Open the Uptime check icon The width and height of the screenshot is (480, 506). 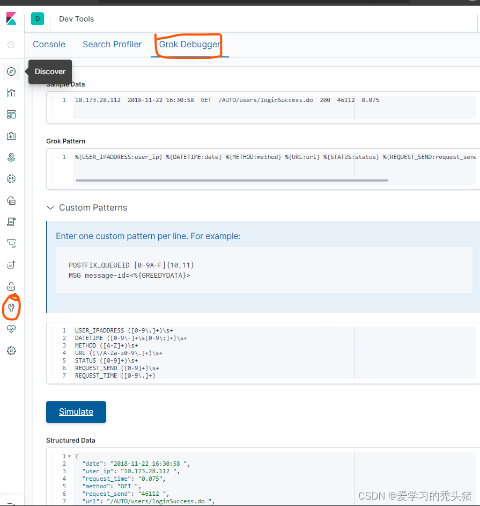point(11,265)
